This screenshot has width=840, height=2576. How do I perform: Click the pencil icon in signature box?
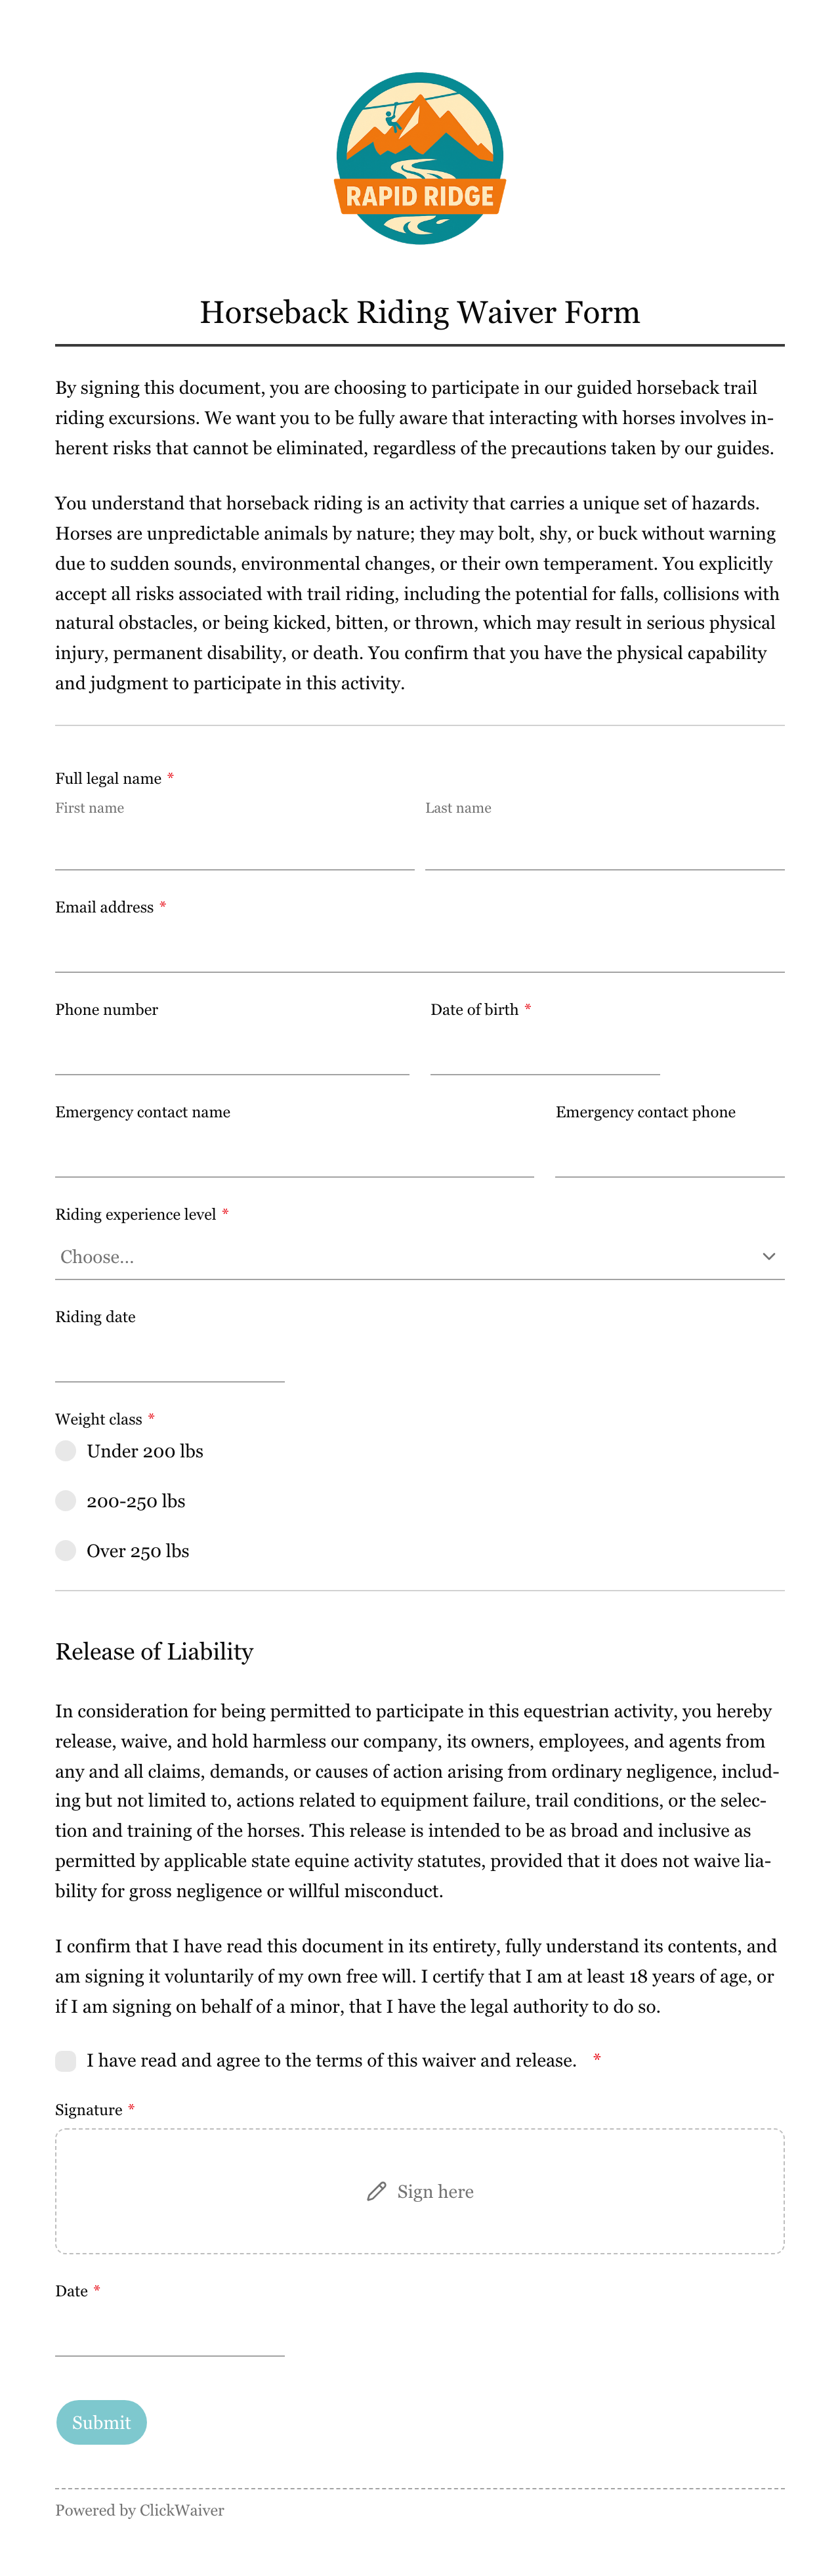pos(376,2191)
